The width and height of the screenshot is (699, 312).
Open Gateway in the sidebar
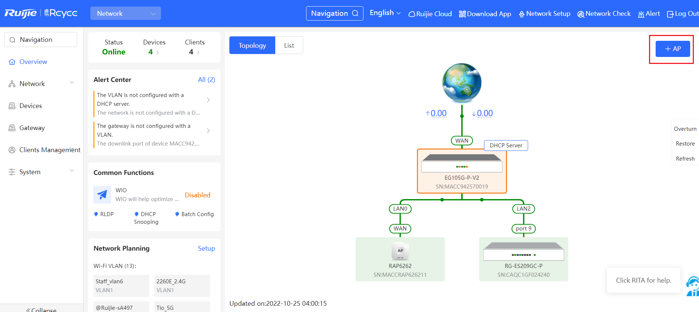coord(32,128)
